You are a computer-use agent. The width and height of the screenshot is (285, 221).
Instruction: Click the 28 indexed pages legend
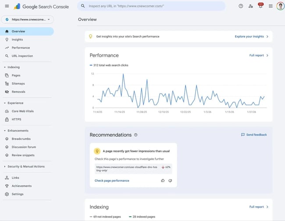pos(142,217)
